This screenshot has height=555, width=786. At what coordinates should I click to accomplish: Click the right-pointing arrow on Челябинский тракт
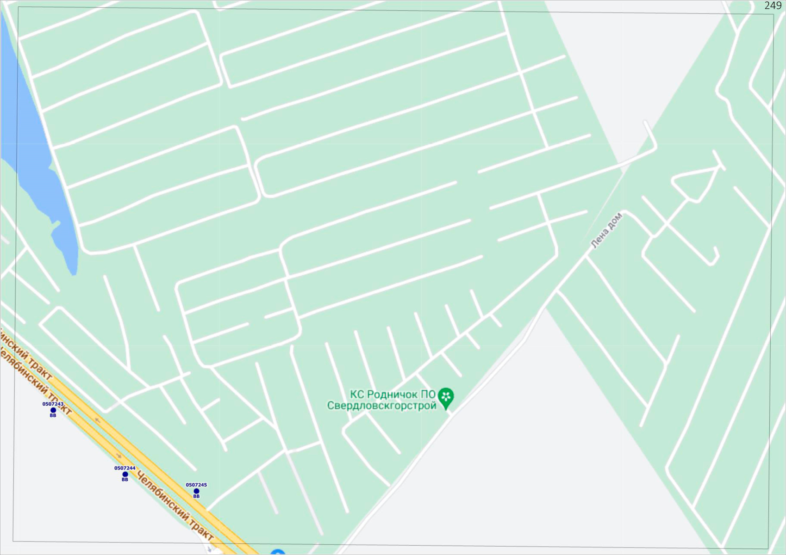[x=119, y=456]
